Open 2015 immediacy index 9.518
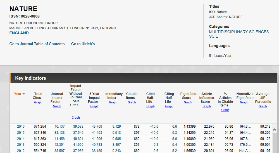The width and height of the screenshot is (279, 153). [116, 133]
